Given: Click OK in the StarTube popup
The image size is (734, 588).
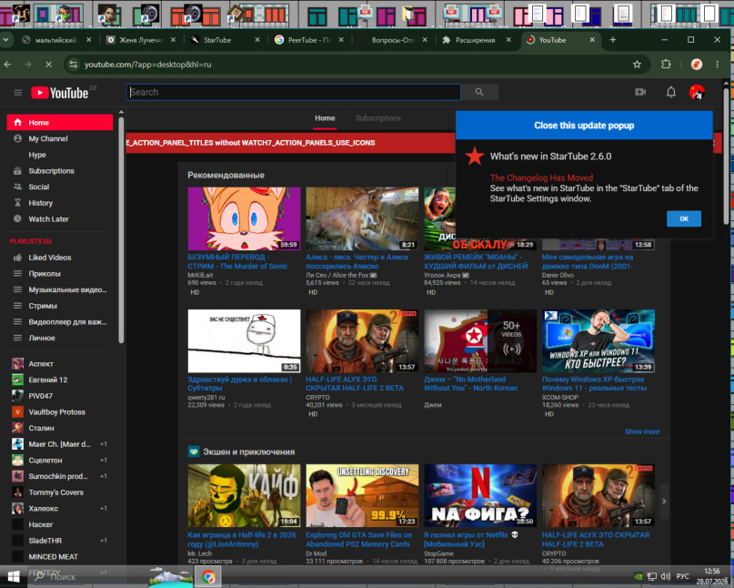Looking at the screenshot, I should [x=684, y=218].
